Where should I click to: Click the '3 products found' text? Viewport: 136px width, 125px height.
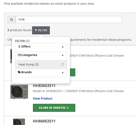click(x=19, y=30)
